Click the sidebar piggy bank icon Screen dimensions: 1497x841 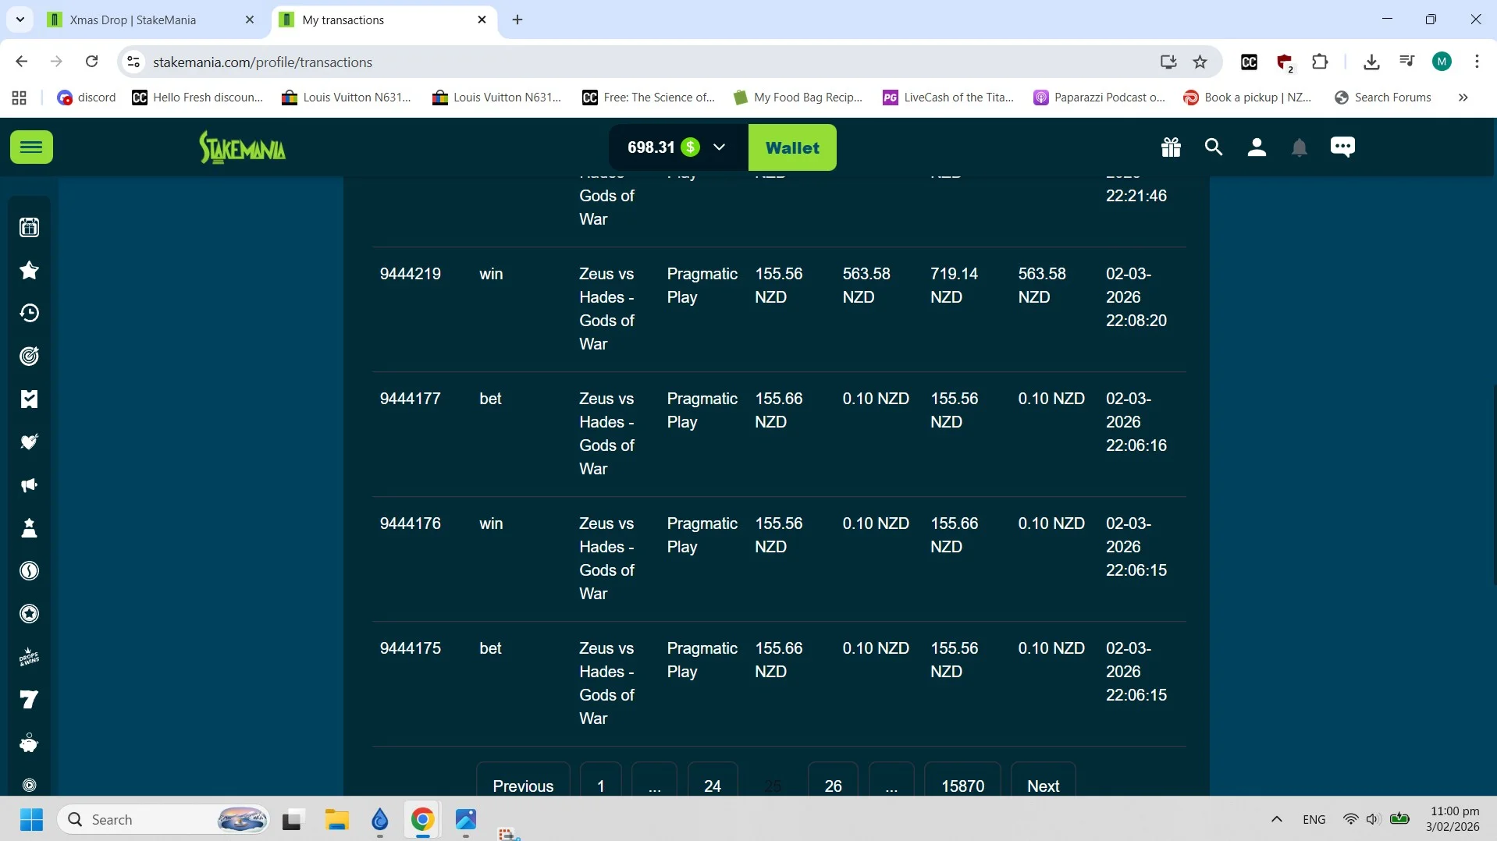pos(30,743)
